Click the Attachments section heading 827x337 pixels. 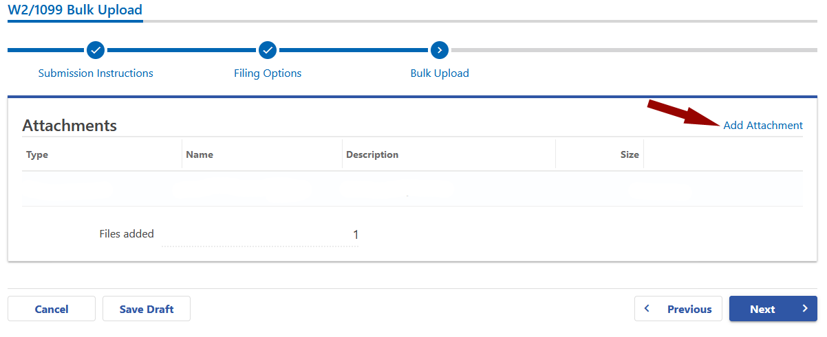[x=69, y=126]
